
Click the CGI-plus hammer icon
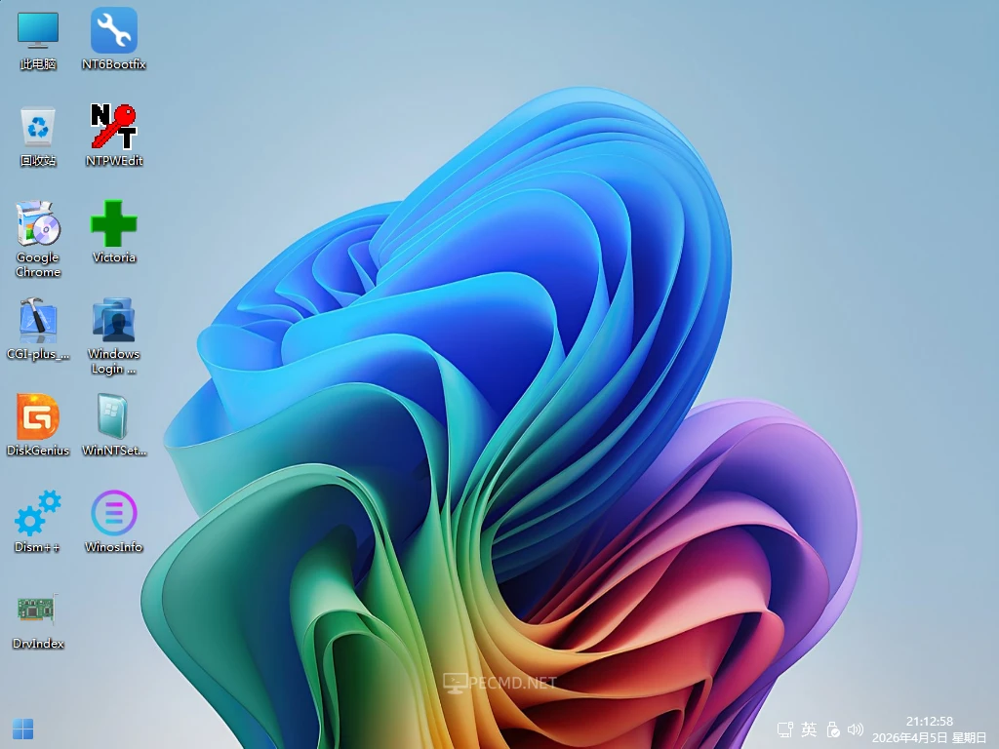38,321
